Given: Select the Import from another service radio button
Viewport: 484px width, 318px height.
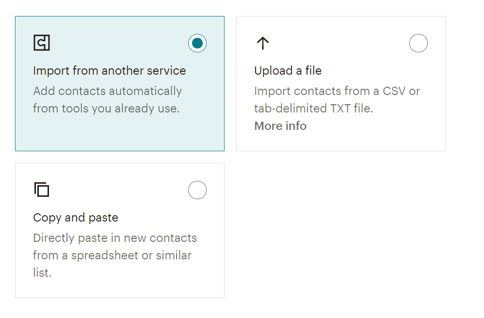Looking at the screenshot, I should click(197, 43).
